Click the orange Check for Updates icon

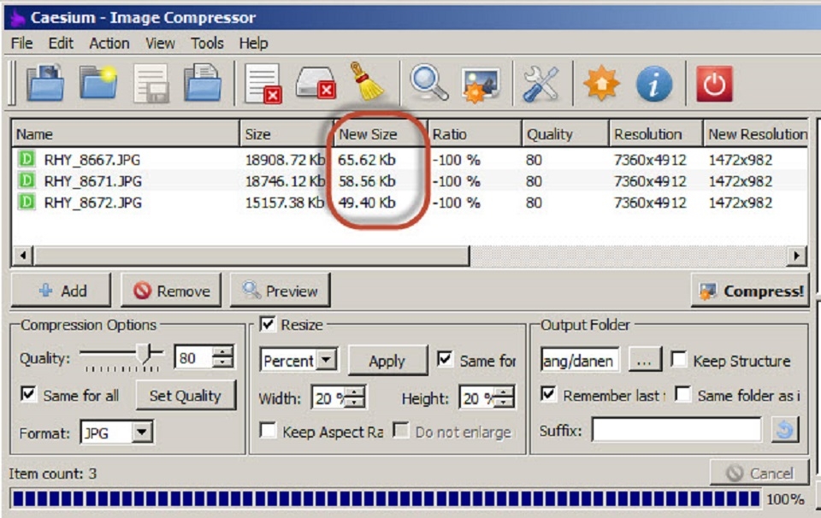pyautogui.click(x=601, y=83)
